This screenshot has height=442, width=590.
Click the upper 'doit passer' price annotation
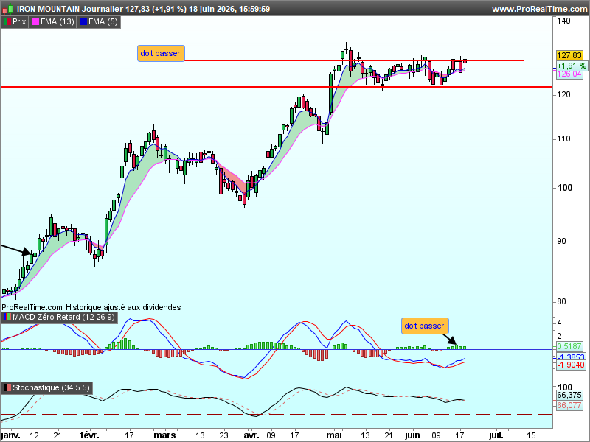point(161,53)
